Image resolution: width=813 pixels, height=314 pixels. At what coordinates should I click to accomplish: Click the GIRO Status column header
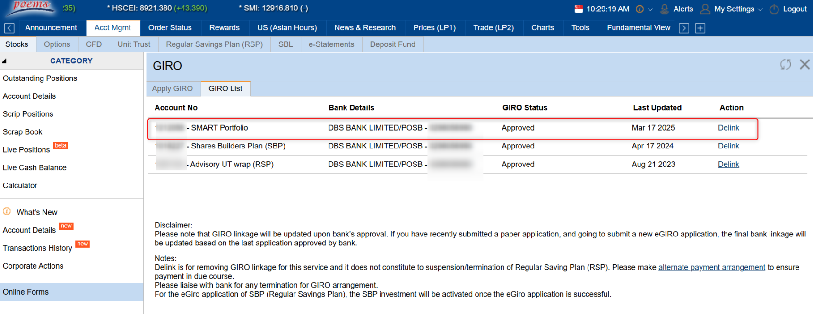525,108
